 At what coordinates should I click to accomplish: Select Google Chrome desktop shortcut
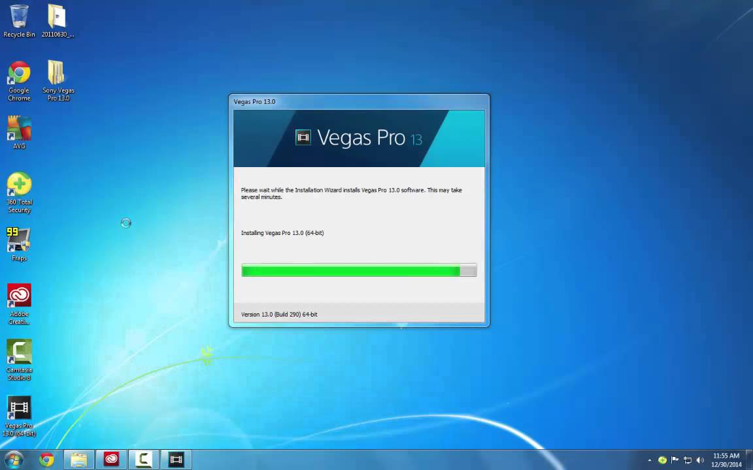[19, 80]
